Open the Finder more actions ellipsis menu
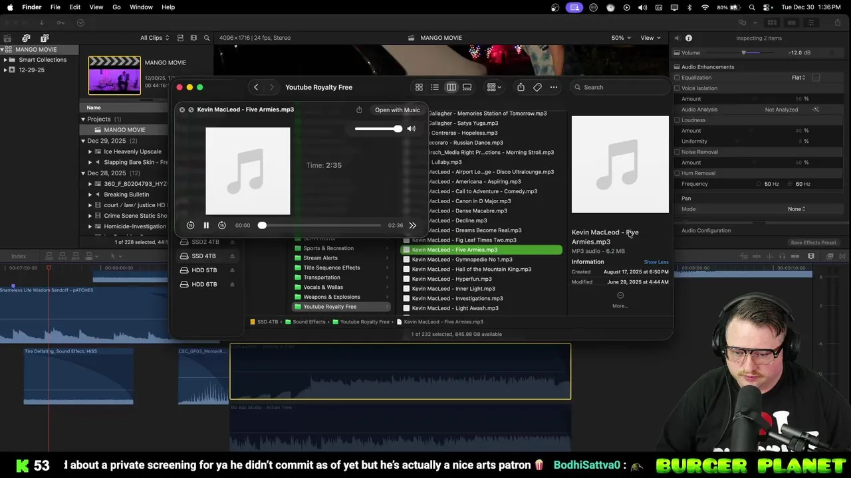The height and width of the screenshot is (478, 851). [x=553, y=87]
